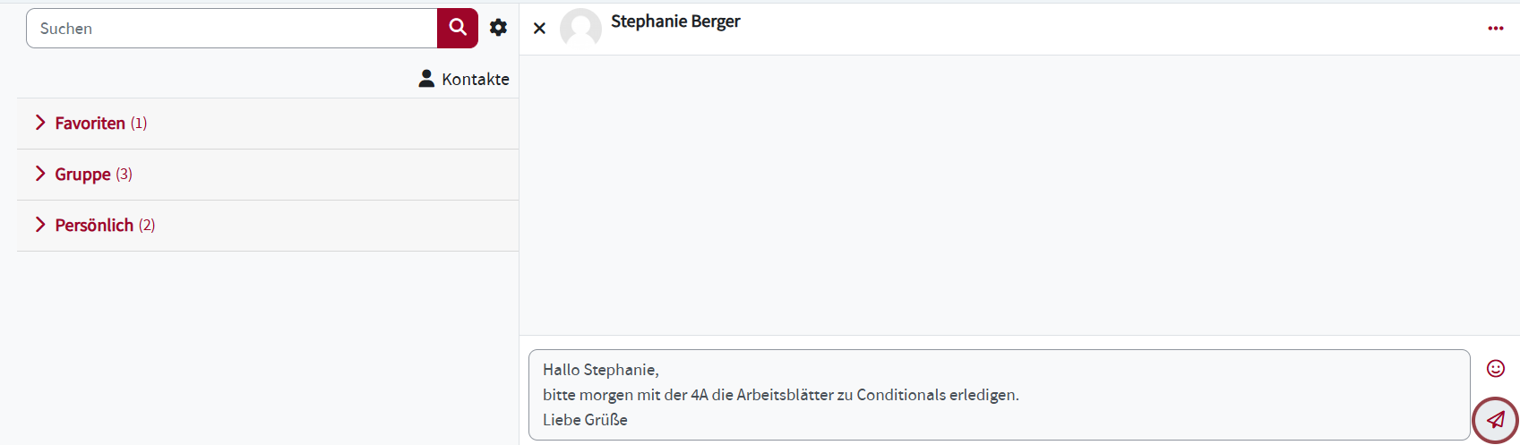Open messaging settings via gear icon

(x=498, y=28)
